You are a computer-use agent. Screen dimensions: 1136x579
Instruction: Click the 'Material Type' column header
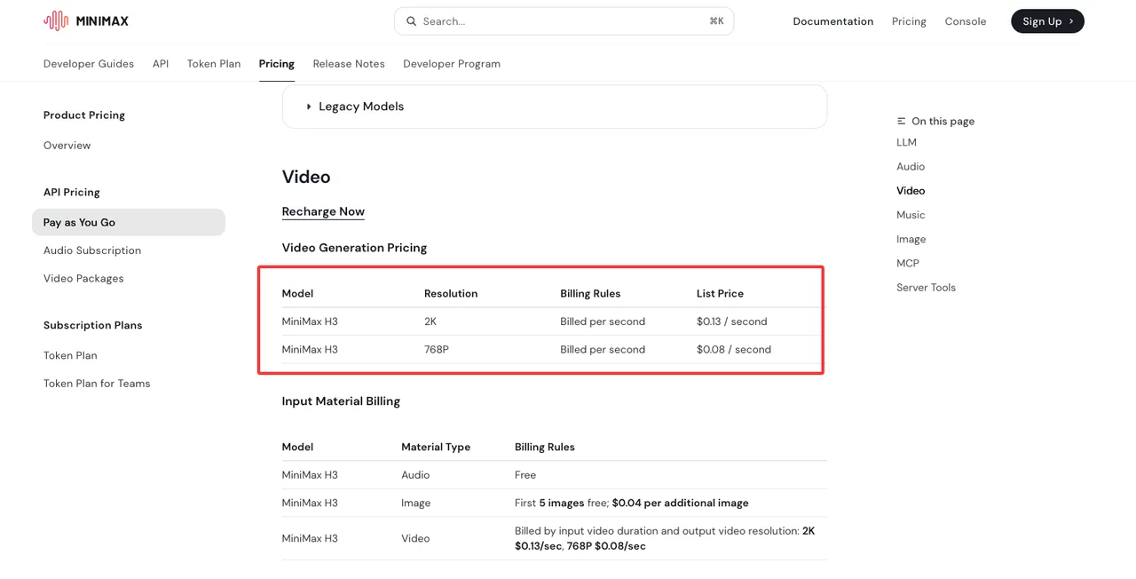pyautogui.click(x=436, y=447)
